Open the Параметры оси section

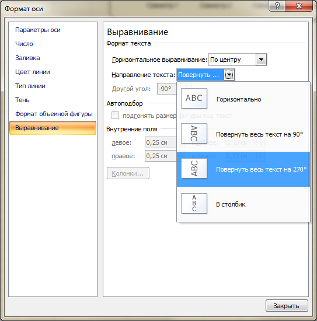[38, 30]
